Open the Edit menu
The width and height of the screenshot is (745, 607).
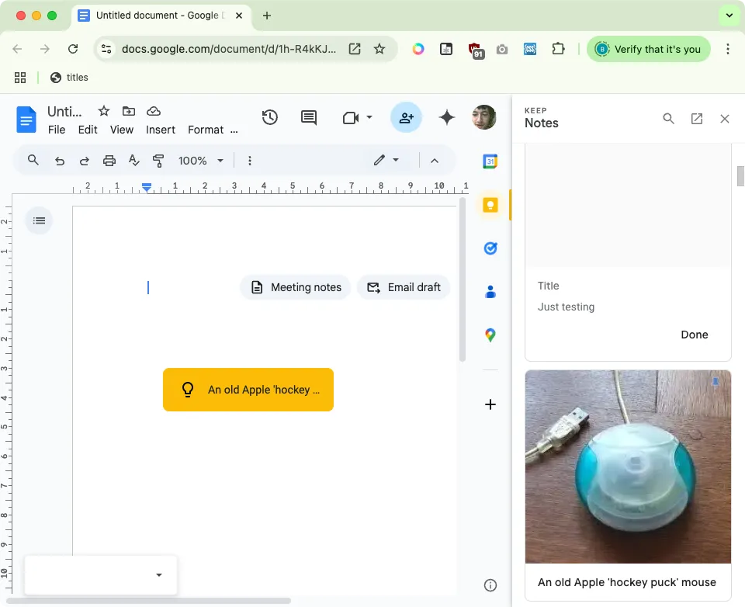tap(88, 130)
